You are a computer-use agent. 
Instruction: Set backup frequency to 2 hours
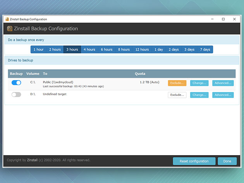tap(55, 50)
